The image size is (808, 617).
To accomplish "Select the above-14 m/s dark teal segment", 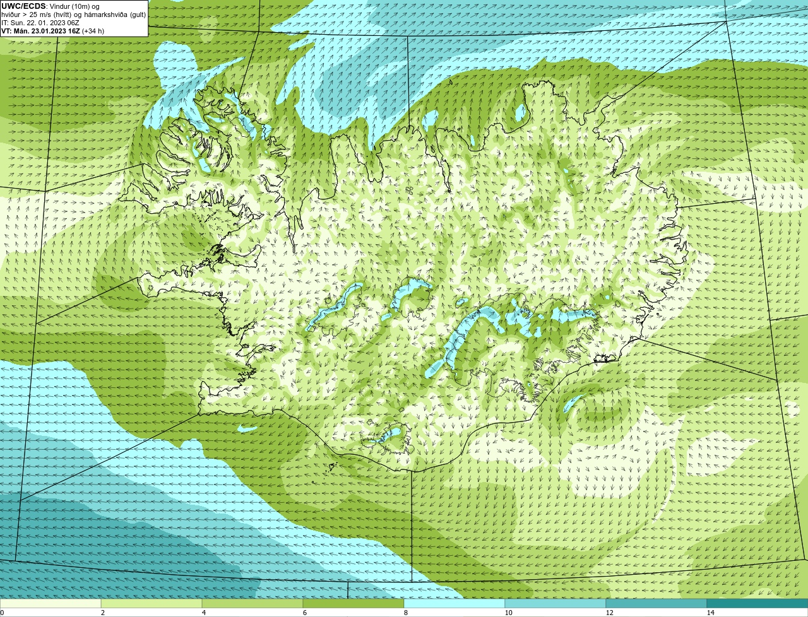I will coord(757,603).
